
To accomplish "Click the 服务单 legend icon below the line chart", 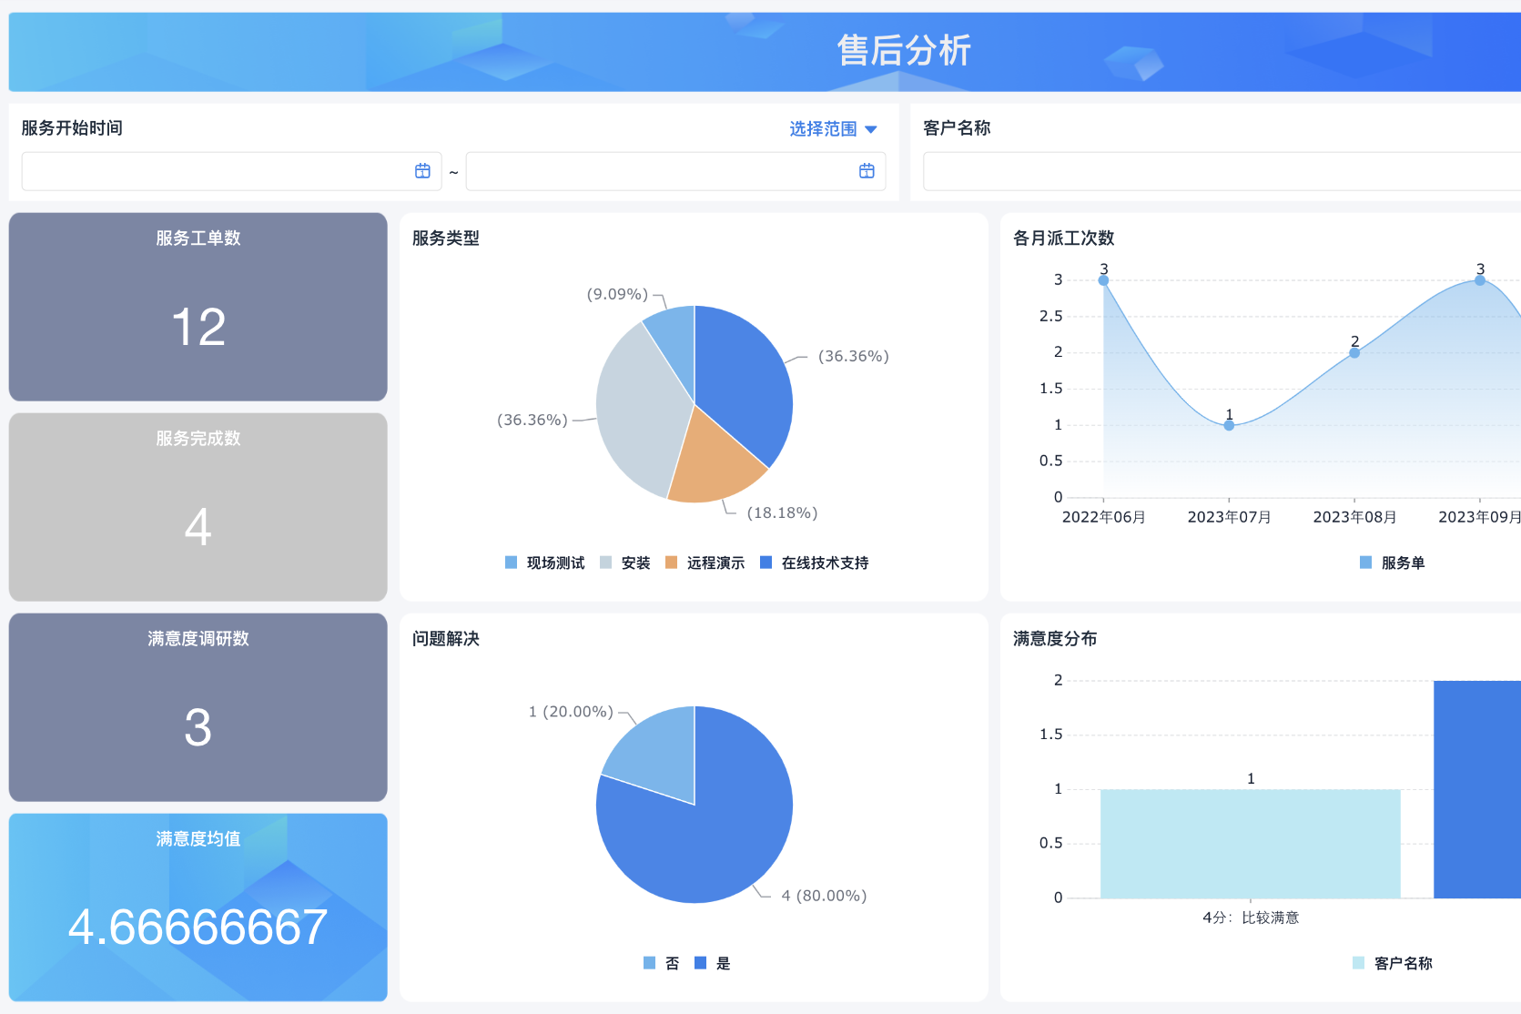I will click(x=1364, y=563).
